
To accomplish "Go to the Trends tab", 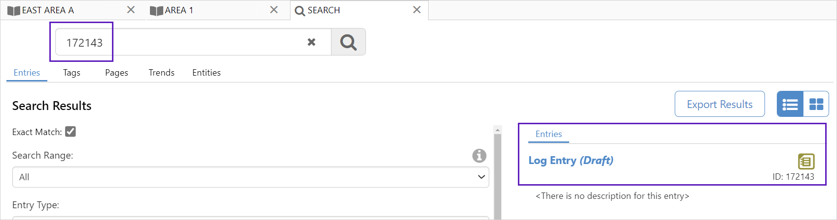I will click(161, 73).
